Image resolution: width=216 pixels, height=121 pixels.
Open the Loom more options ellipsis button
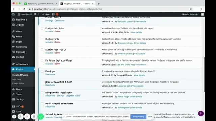(x=14, y=117)
